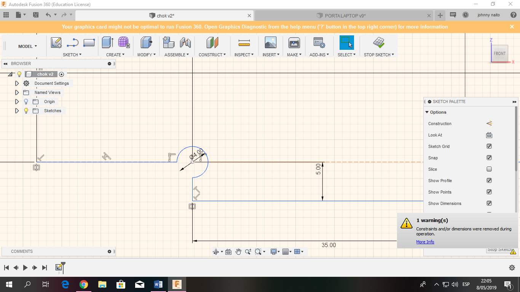Open the CONSTRUCT menu

(x=212, y=55)
